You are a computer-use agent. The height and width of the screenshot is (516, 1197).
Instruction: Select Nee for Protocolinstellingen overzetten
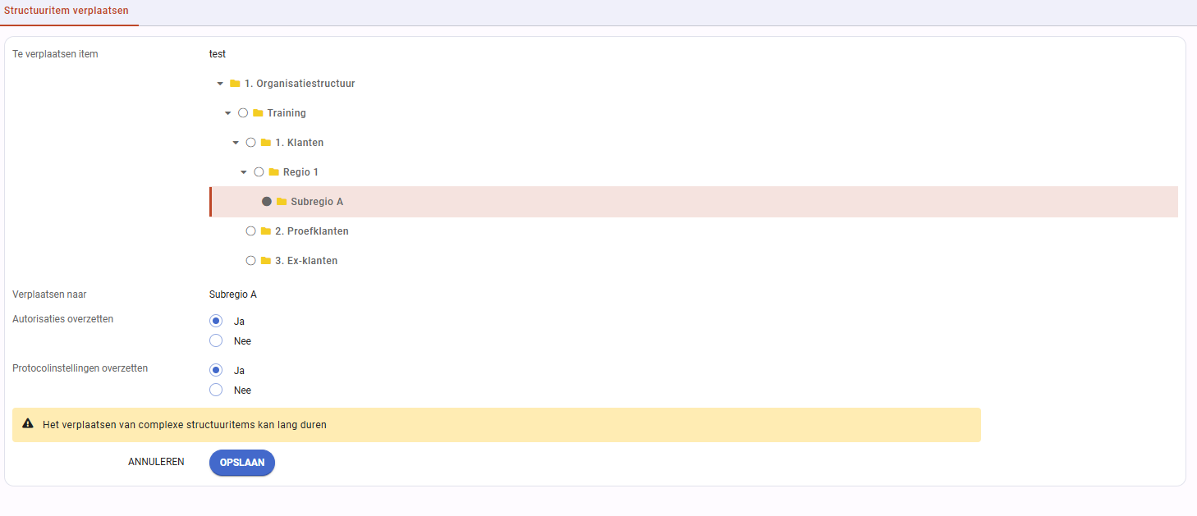pos(216,390)
